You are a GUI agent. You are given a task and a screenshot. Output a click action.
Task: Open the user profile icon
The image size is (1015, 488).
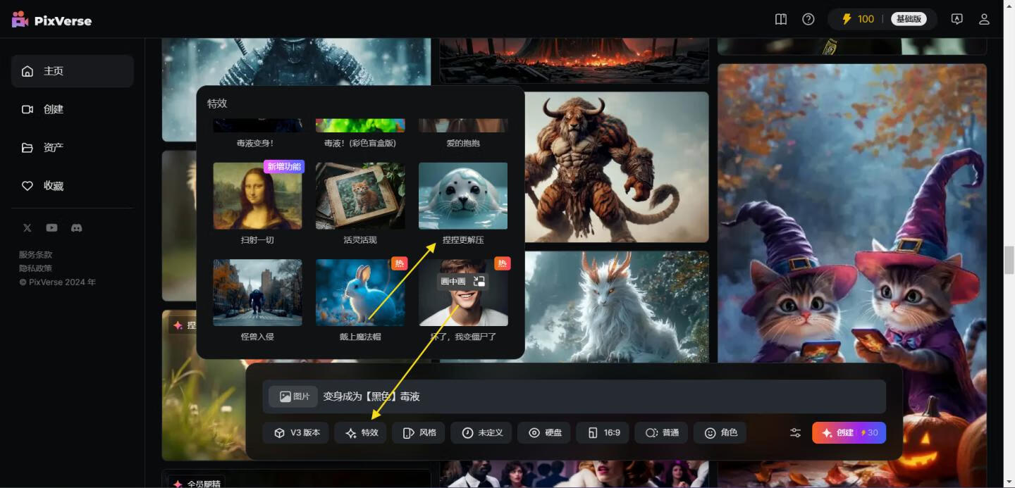tap(984, 19)
